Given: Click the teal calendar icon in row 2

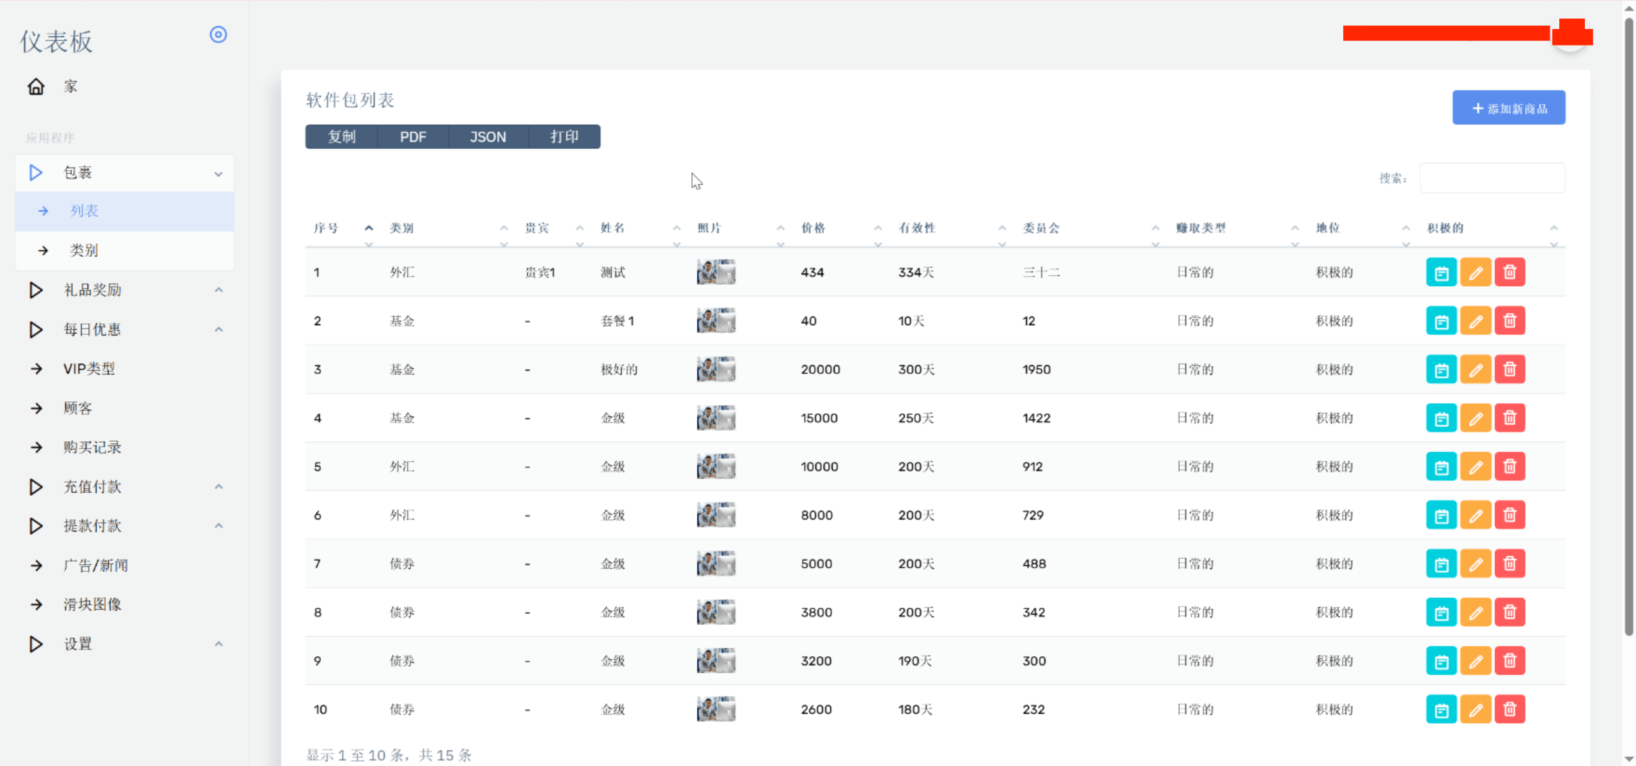Looking at the screenshot, I should coord(1441,321).
